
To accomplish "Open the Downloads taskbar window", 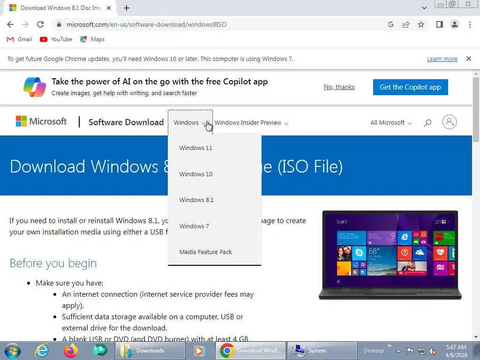I will (x=150, y=351).
